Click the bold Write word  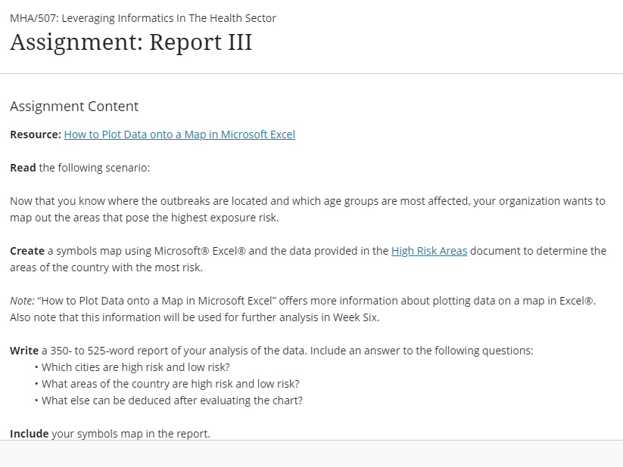pos(24,351)
